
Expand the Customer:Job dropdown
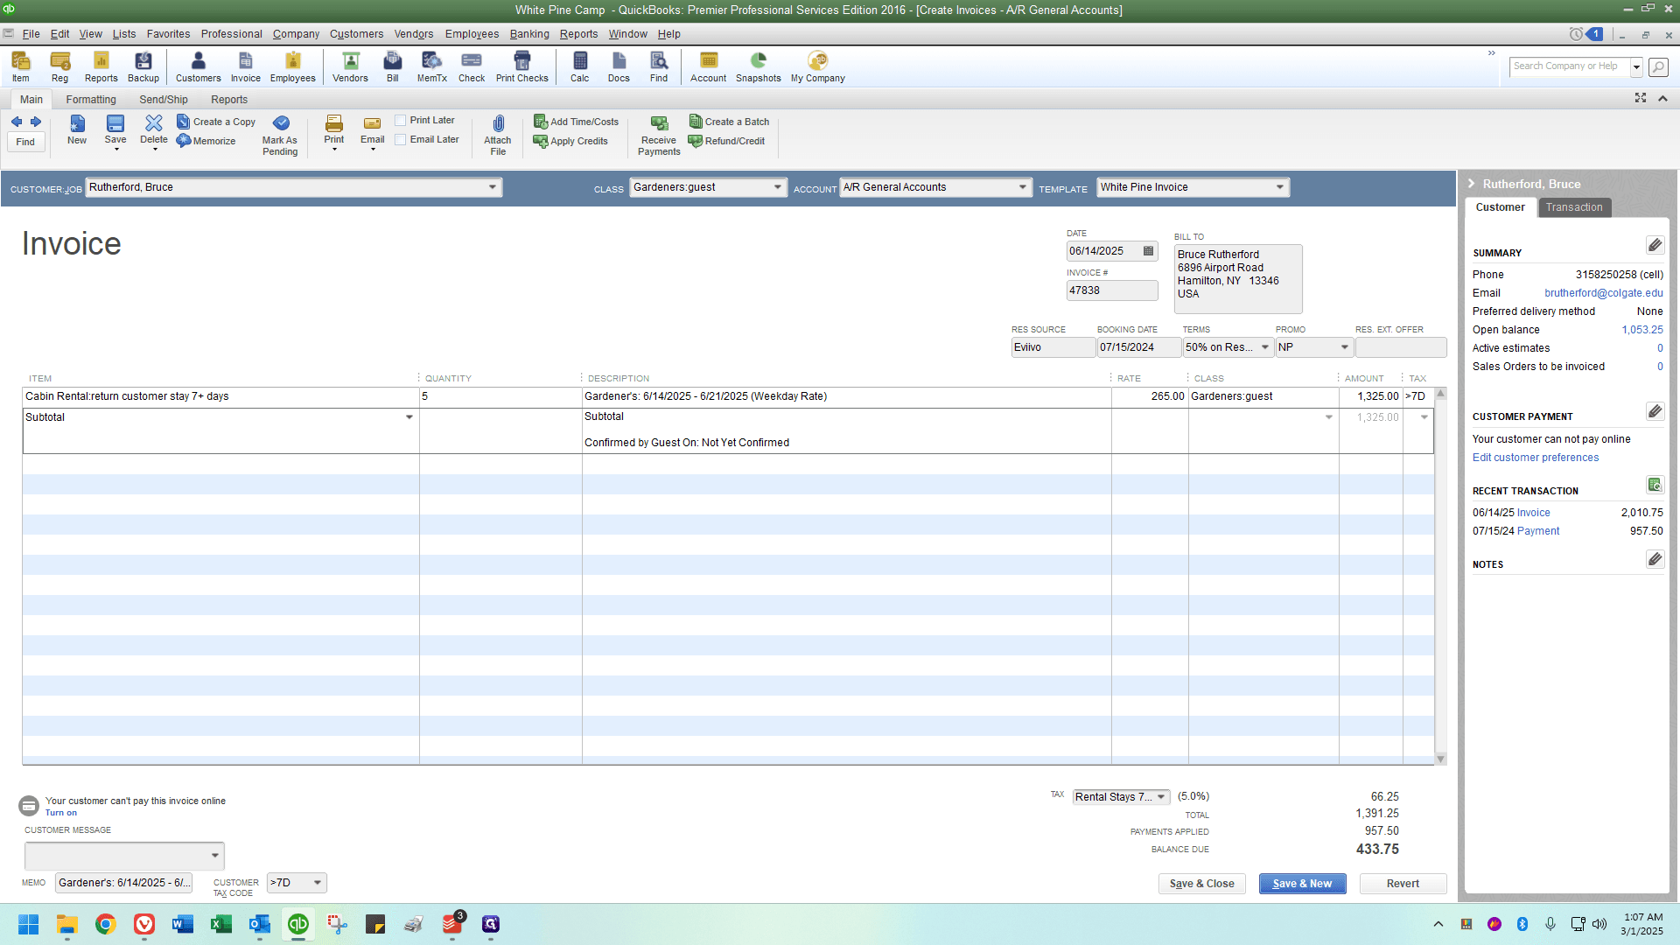coord(493,187)
